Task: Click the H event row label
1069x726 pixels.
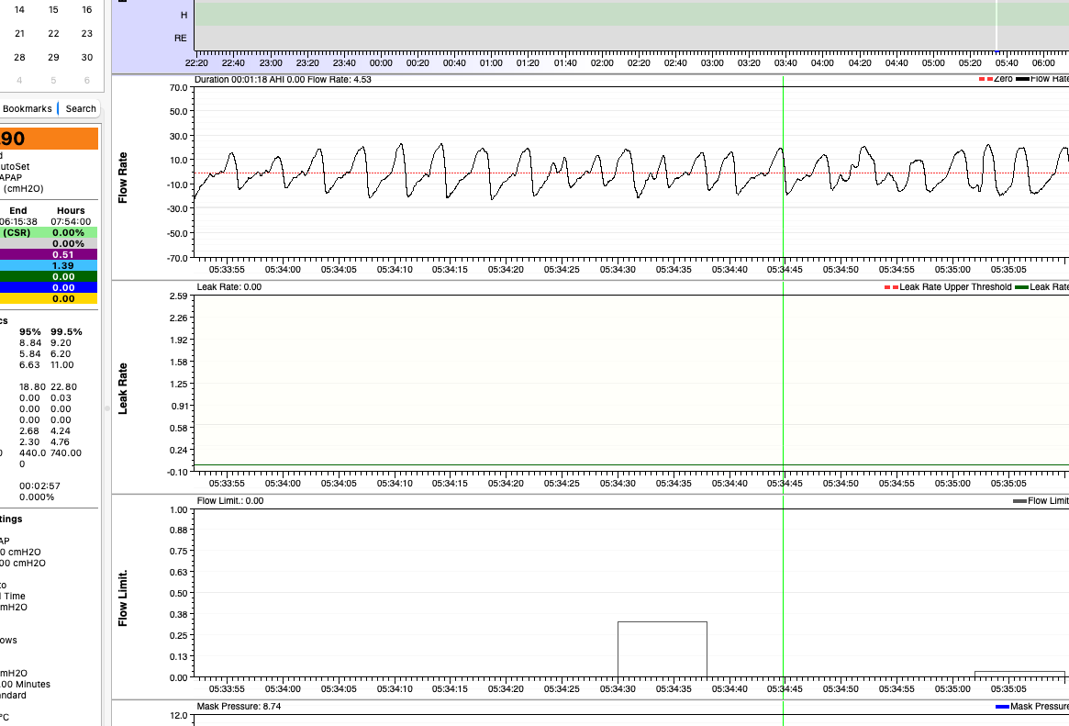Action: tap(184, 15)
